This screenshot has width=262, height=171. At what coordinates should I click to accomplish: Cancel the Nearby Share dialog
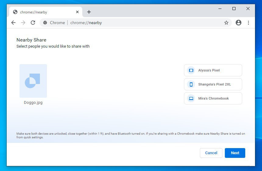click(x=211, y=153)
